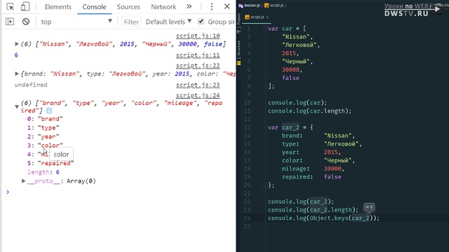The height and width of the screenshot is (252, 449).
Task: Switch to the Elements tab
Action: click(58, 7)
